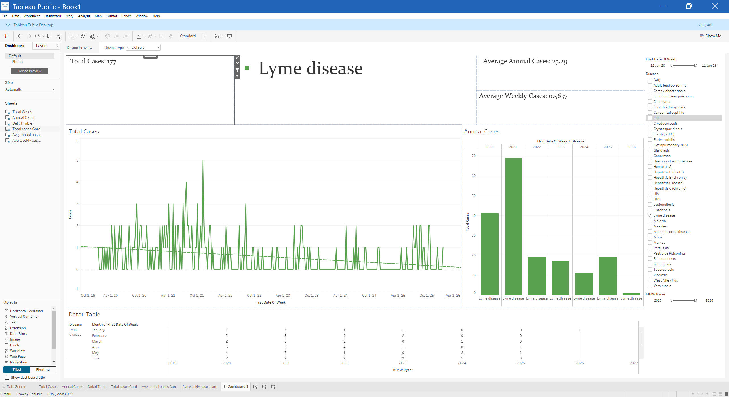Click the Undo back arrow

[x=20, y=36]
